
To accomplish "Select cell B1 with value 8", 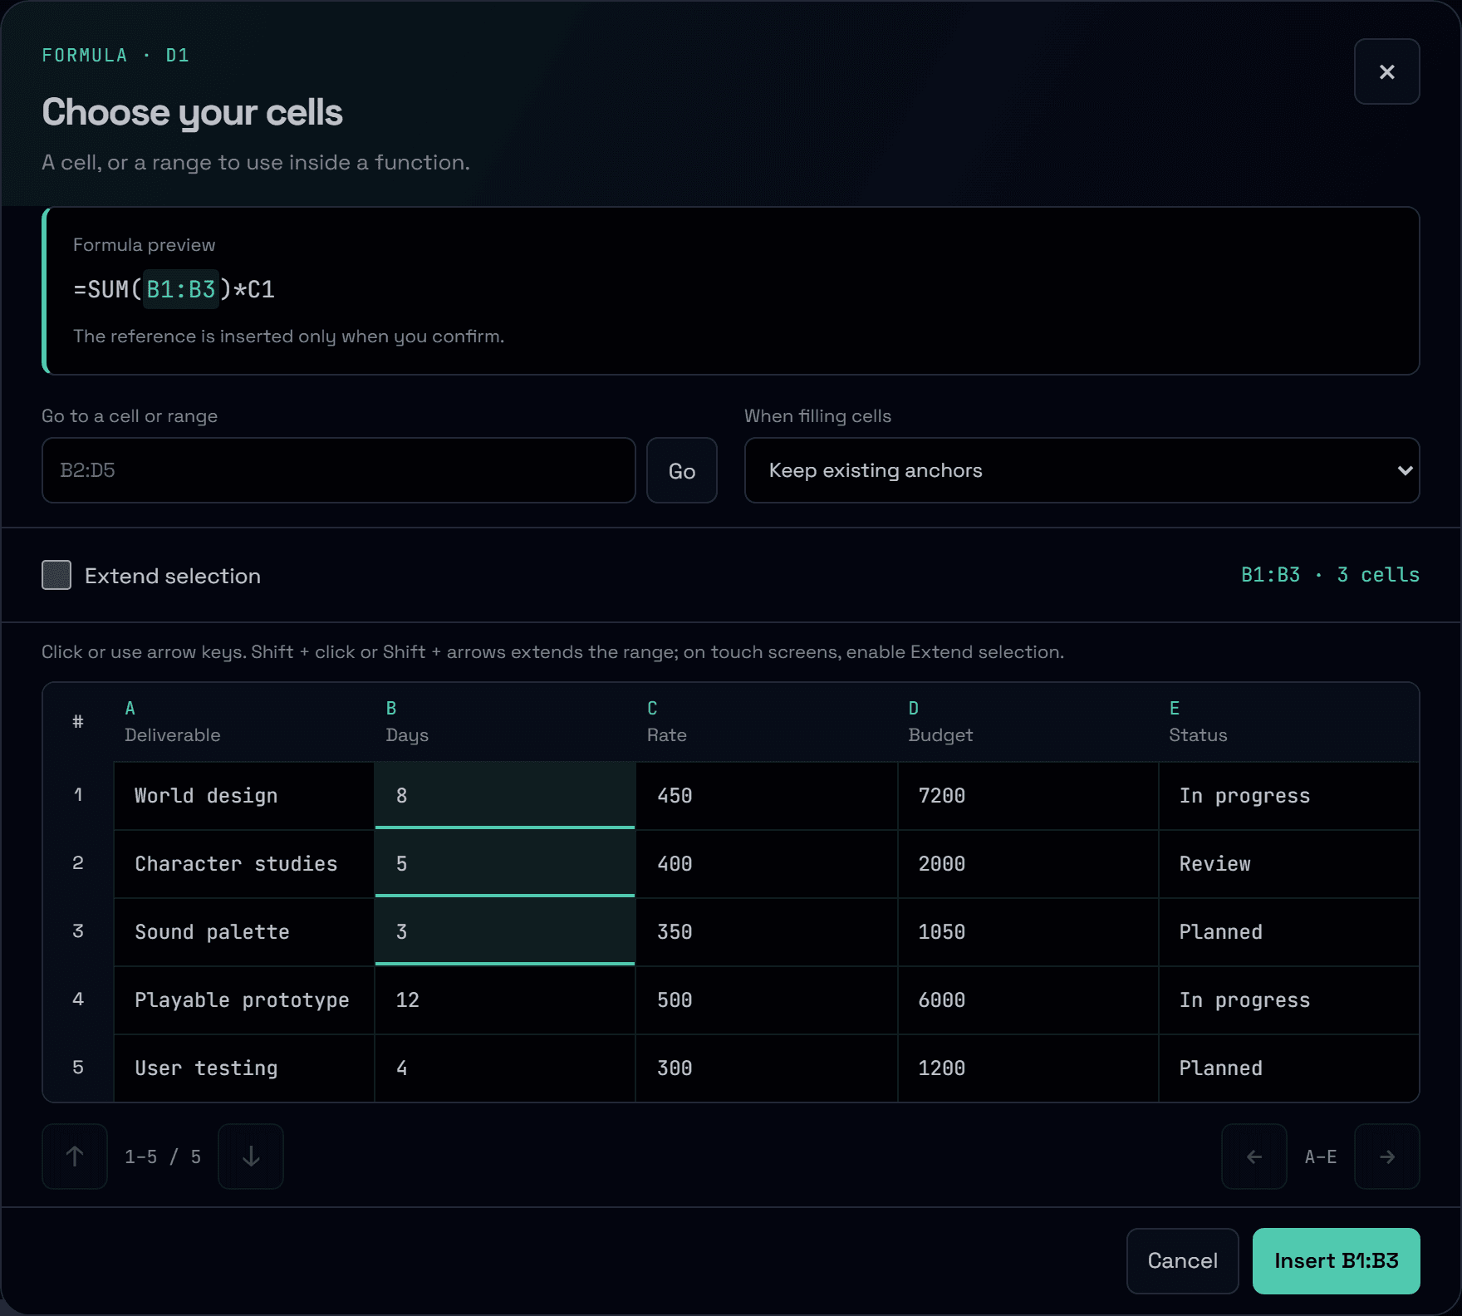I will click(x=505, y=796).
